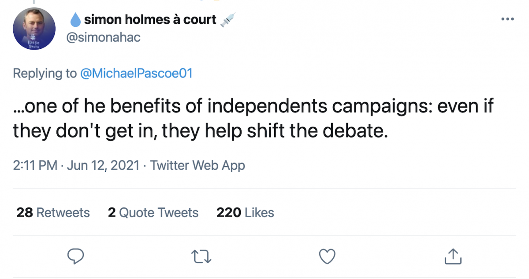The image size is (529, 279).
Task: Reply to the tweet via speech bubble icon
Action: (75, 256)
